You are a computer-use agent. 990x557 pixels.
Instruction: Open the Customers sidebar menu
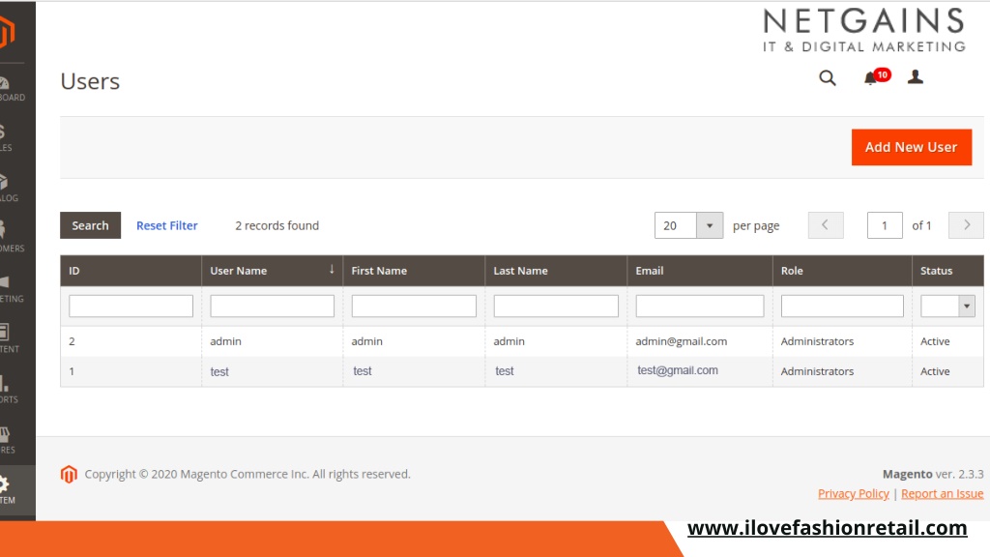(12, 238)
